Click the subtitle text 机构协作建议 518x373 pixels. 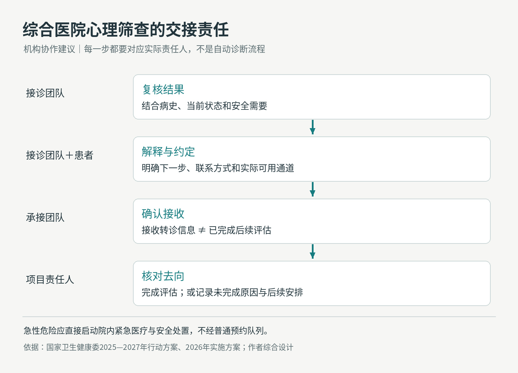tap(49, 49)
